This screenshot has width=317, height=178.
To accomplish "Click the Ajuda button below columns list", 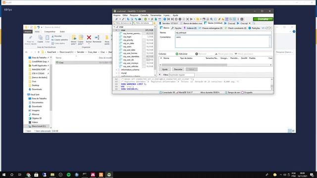I will click(x=165, y=69).
